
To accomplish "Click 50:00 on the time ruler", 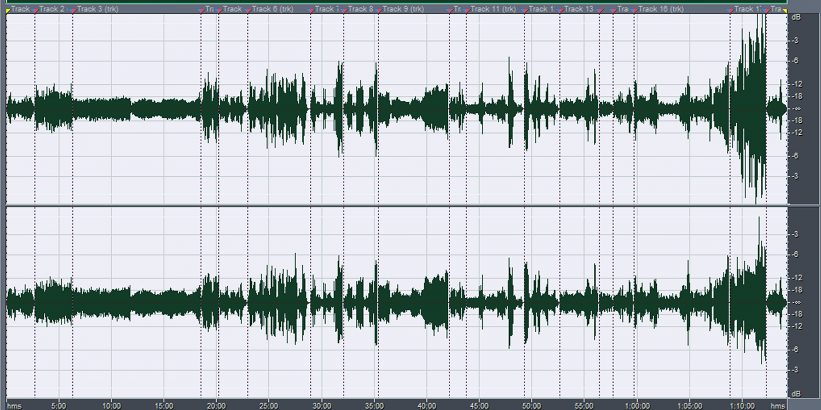I will point(531,406).
